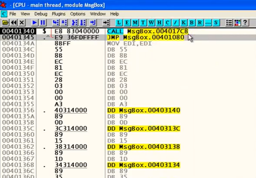Select the DB 1D line
The image size is (256, 178).
pos(117,159)
